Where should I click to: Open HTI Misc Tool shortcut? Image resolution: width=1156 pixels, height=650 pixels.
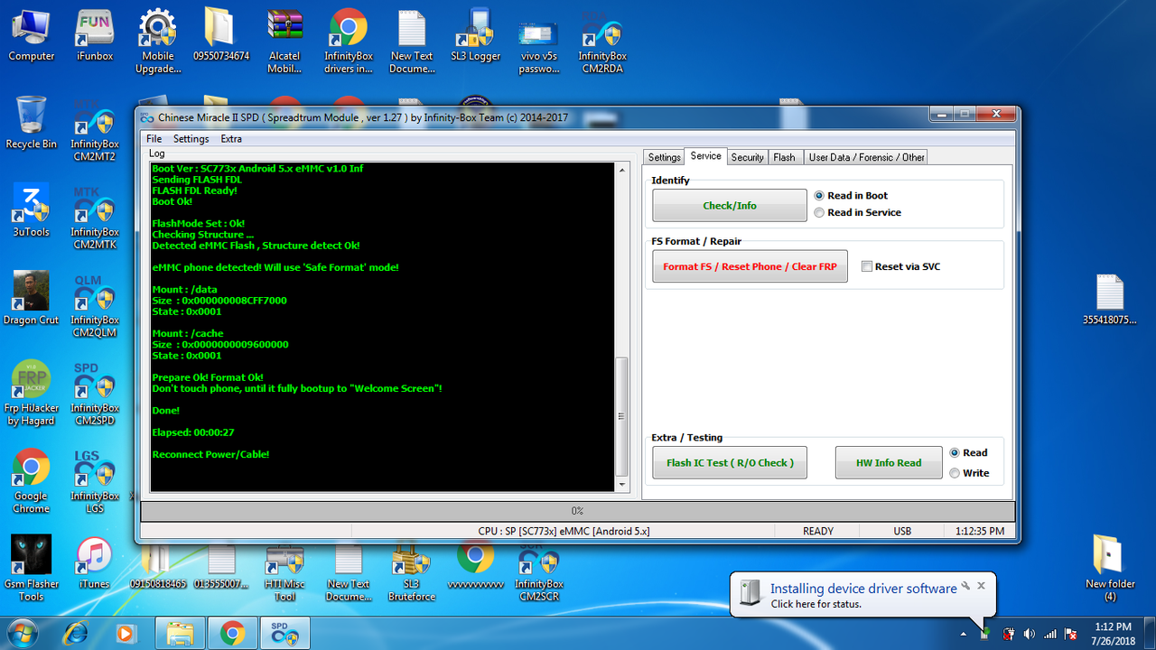(284, 573)
